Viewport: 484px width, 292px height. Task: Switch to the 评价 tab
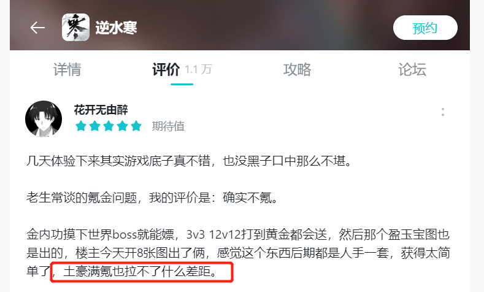[166, 69]
